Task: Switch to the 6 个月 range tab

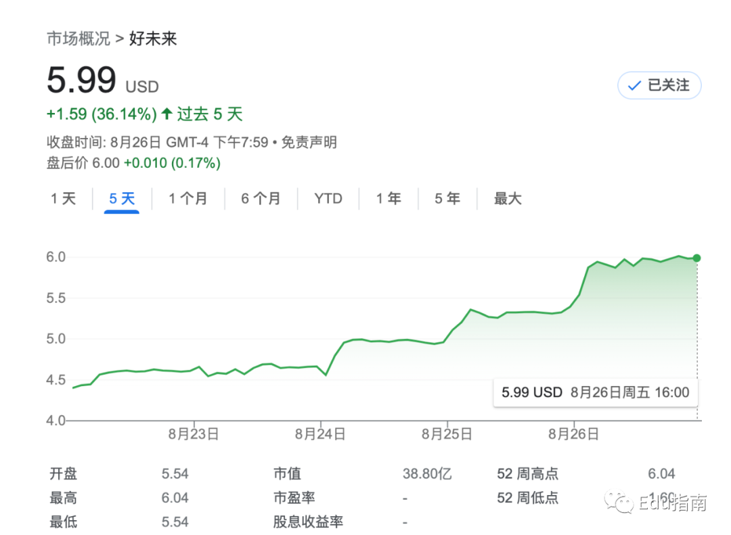Action: coord(261,199)
